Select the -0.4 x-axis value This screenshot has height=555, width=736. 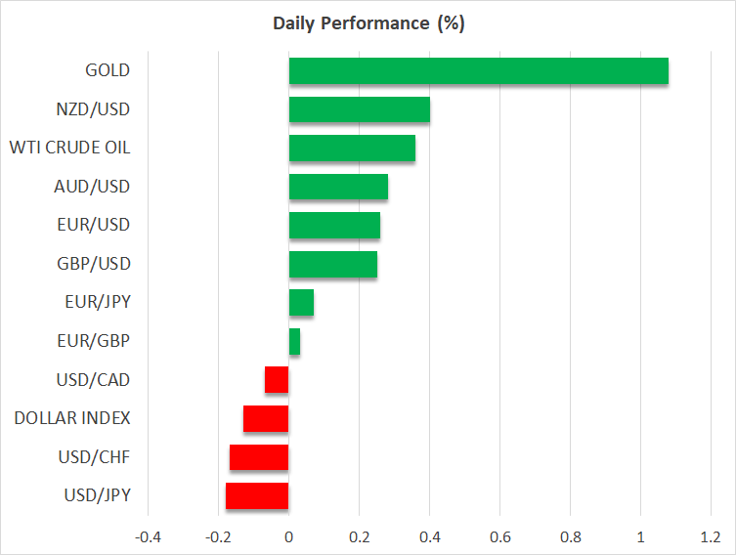148,536
